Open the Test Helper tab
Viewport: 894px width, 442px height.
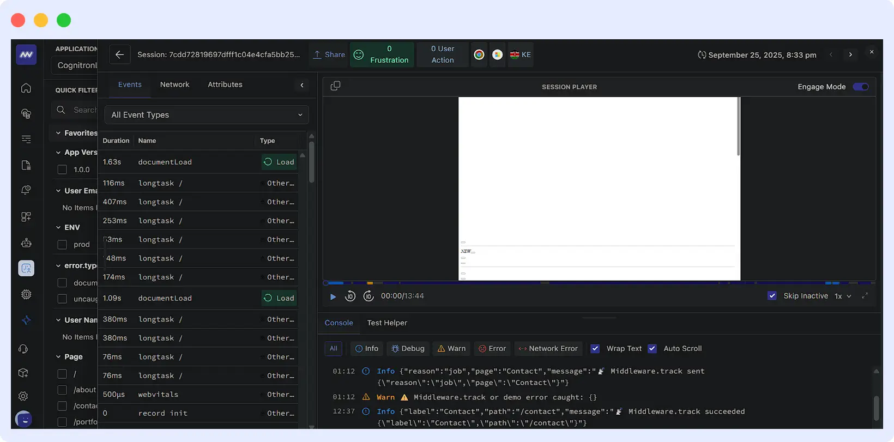pos(387,323)
